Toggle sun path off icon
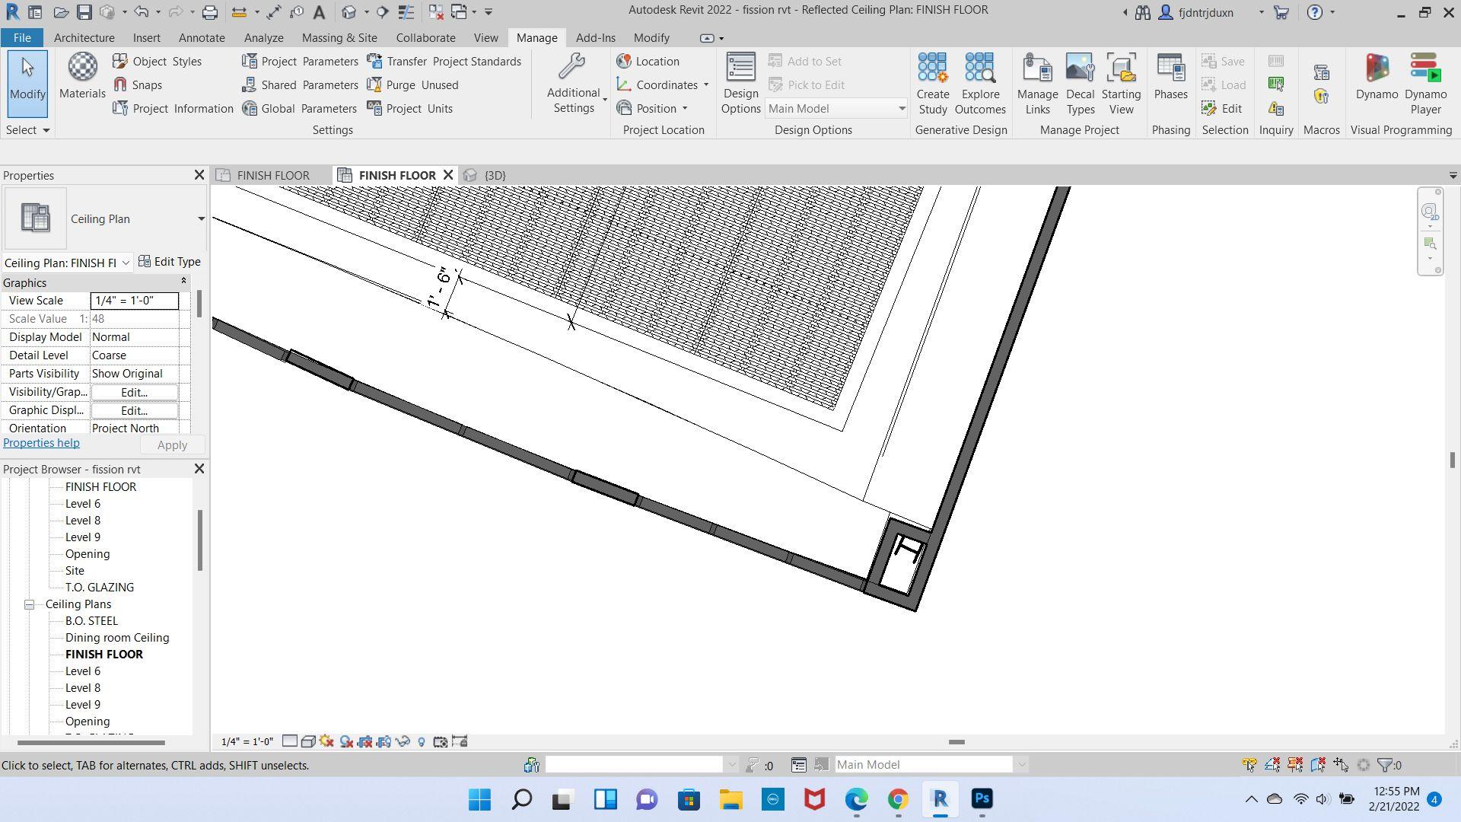1461x822 pixels. [x=326, y=741]
